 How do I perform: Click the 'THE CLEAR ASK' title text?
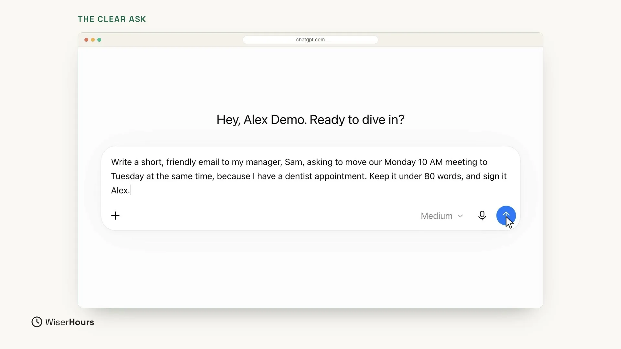(112, 19)
